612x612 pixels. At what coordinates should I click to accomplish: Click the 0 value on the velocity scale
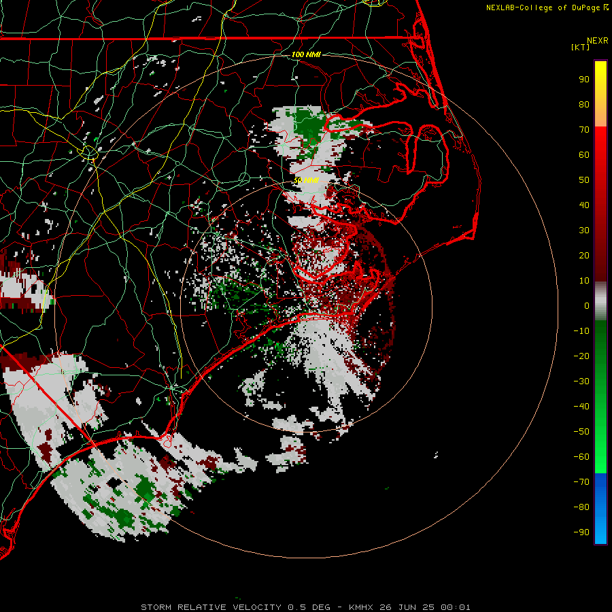(x=587, y=306)
